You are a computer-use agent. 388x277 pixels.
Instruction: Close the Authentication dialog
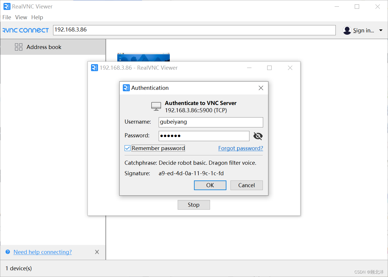pyautogui.click(x=261, y=88)
